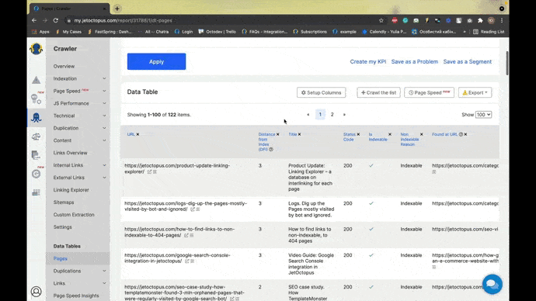Reload the page in browser
536x301 pixels.
pos(56,20)
